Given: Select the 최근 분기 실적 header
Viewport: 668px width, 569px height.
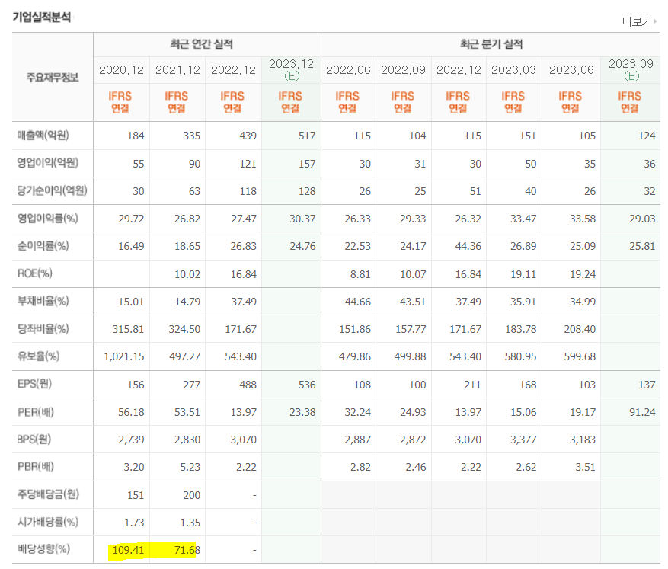Looking at the screenshot, I should tap(491, 44).
